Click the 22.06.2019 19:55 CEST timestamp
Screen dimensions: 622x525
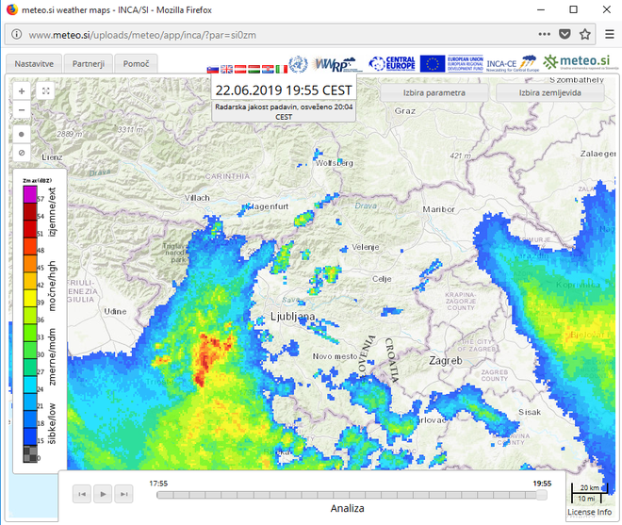284,90
